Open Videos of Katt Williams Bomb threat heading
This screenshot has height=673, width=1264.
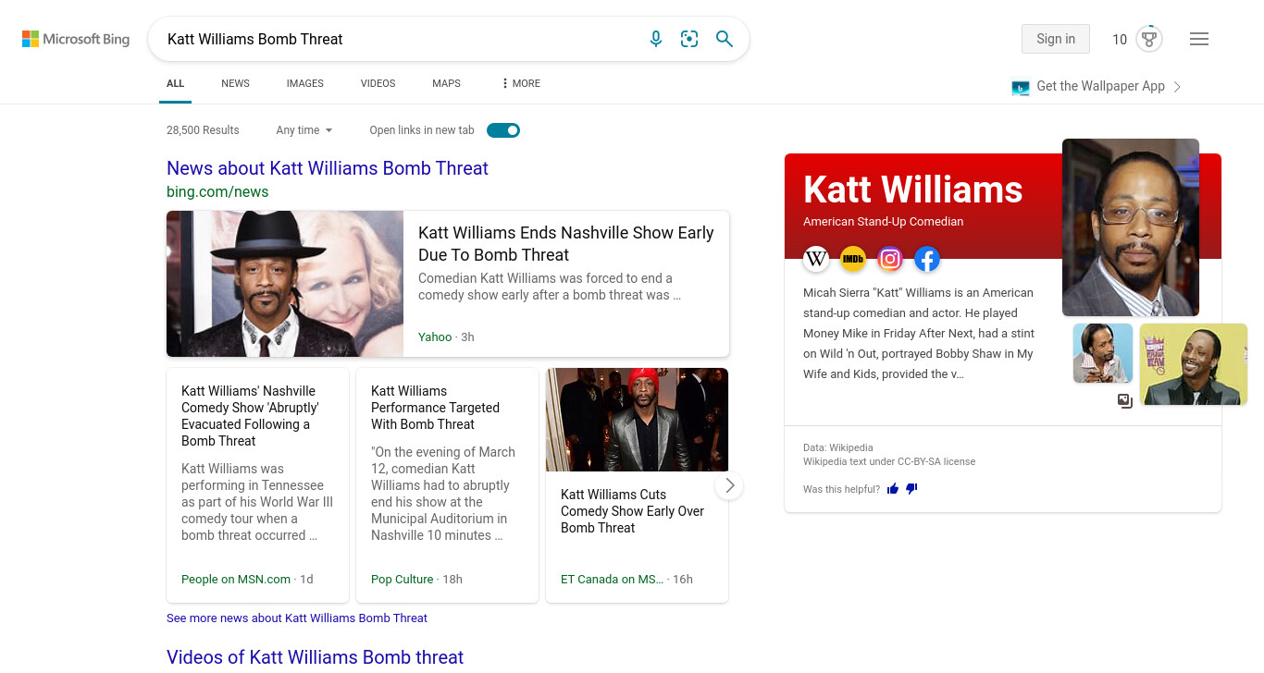click(x=315, y=657)
